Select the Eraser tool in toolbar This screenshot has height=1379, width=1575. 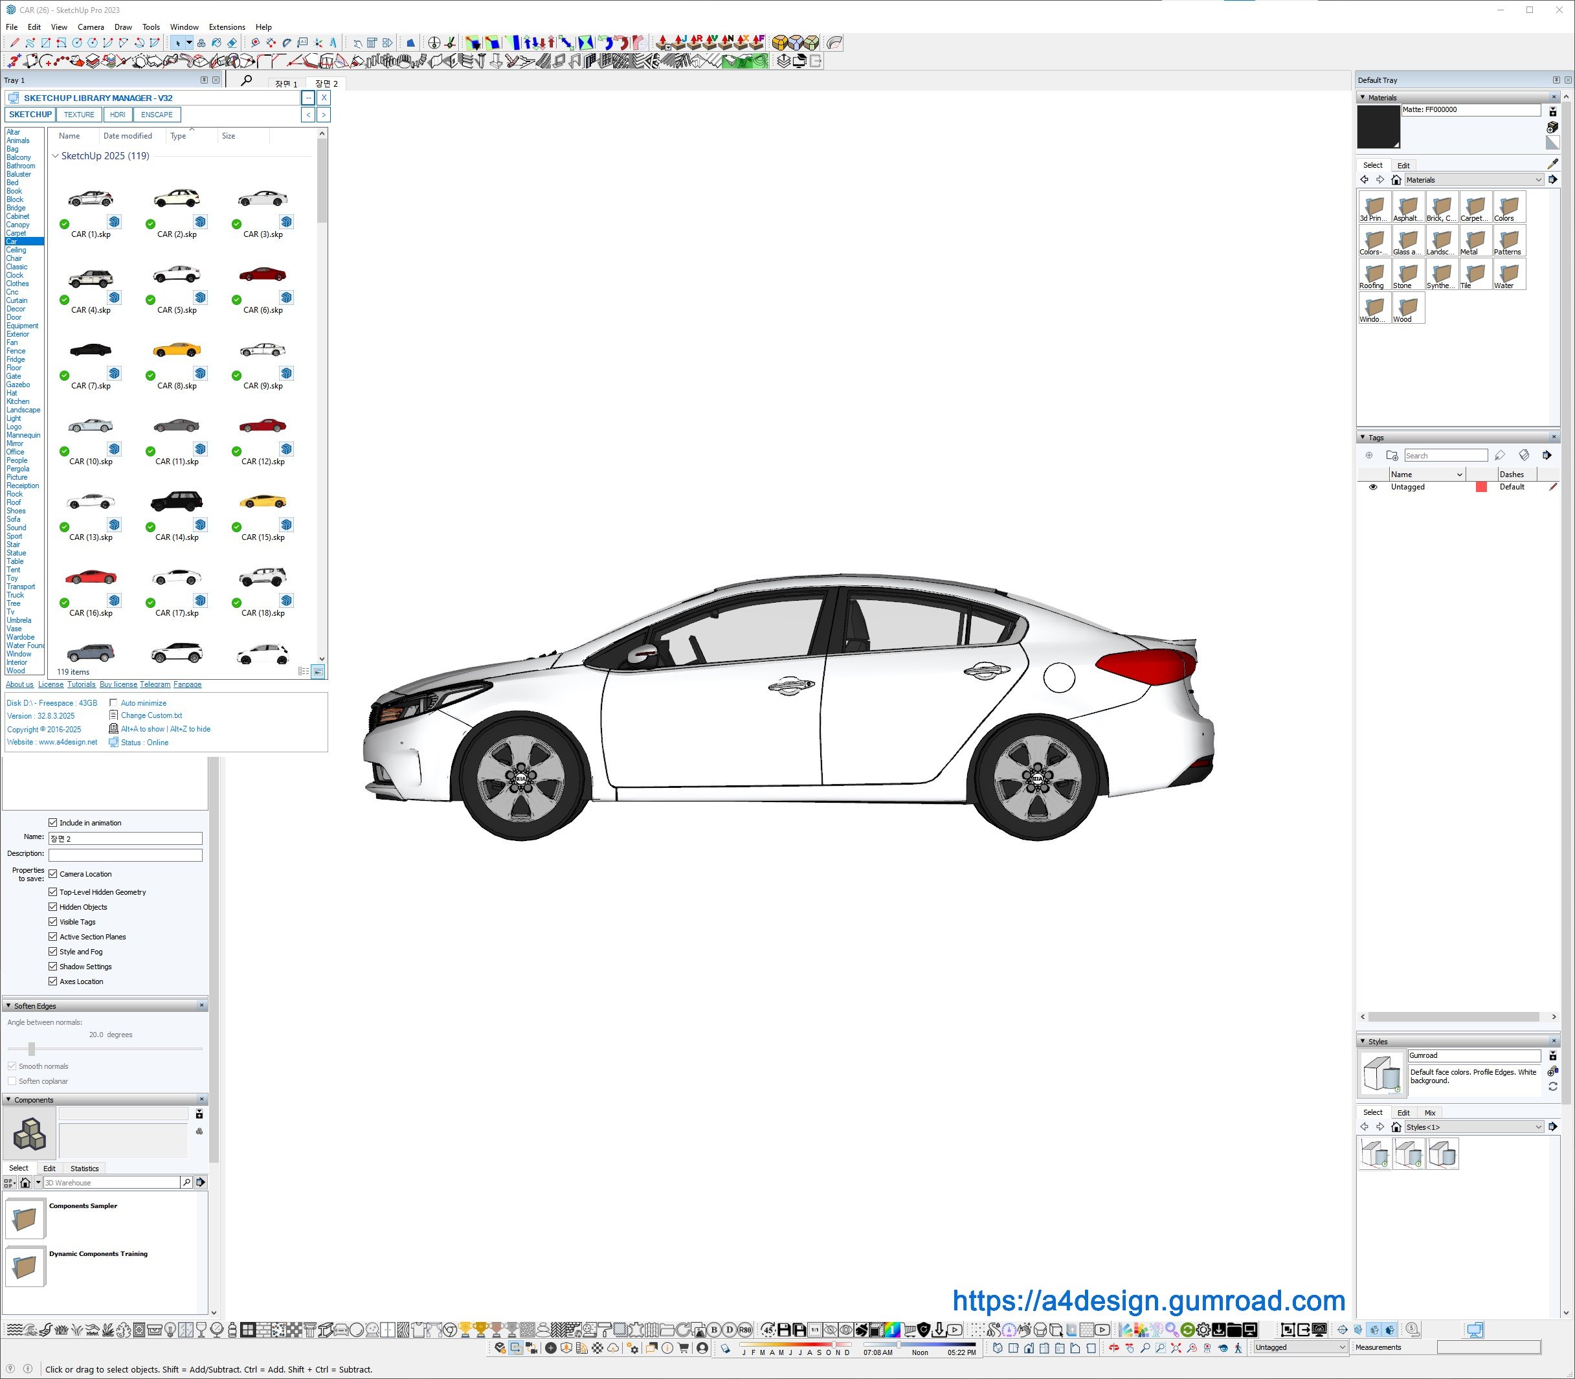[232, 43]
